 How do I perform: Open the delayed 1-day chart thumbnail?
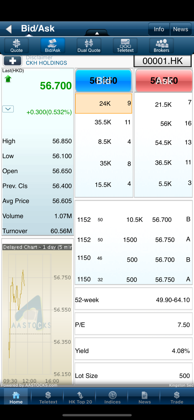[37, 313]
